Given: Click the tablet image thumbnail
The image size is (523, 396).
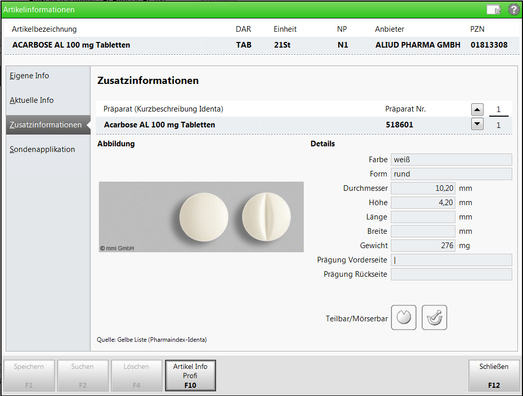Looking at the screenshot, I should 201,217.
